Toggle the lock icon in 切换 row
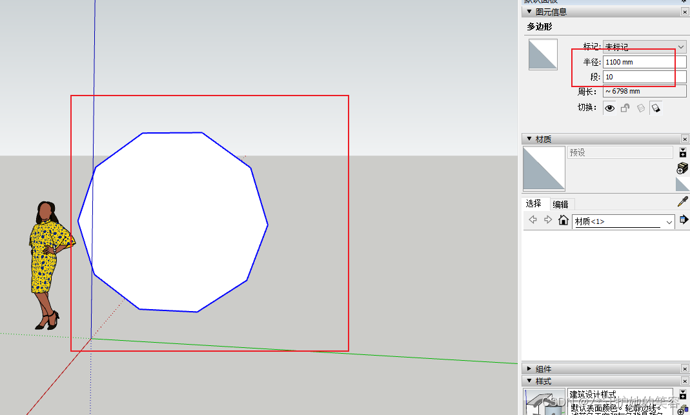The width and height of the screenshot is (690, 415). (625, 108)
